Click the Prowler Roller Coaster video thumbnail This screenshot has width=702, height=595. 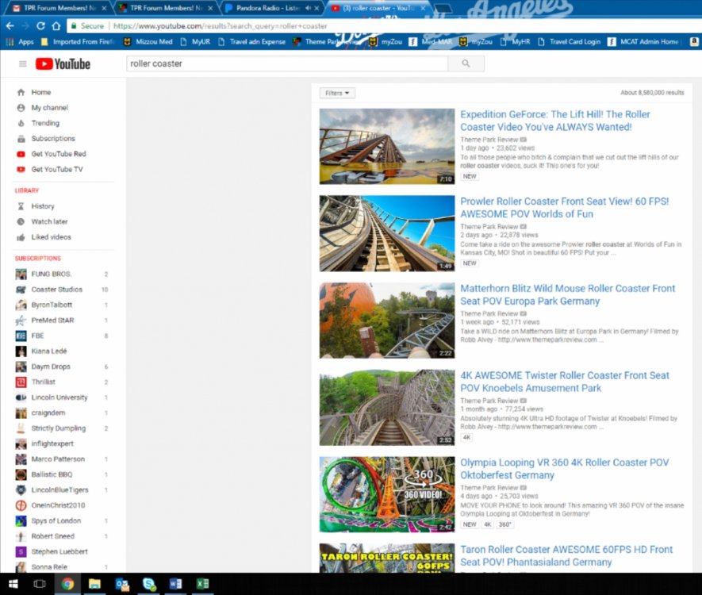[x=375, y=234]
